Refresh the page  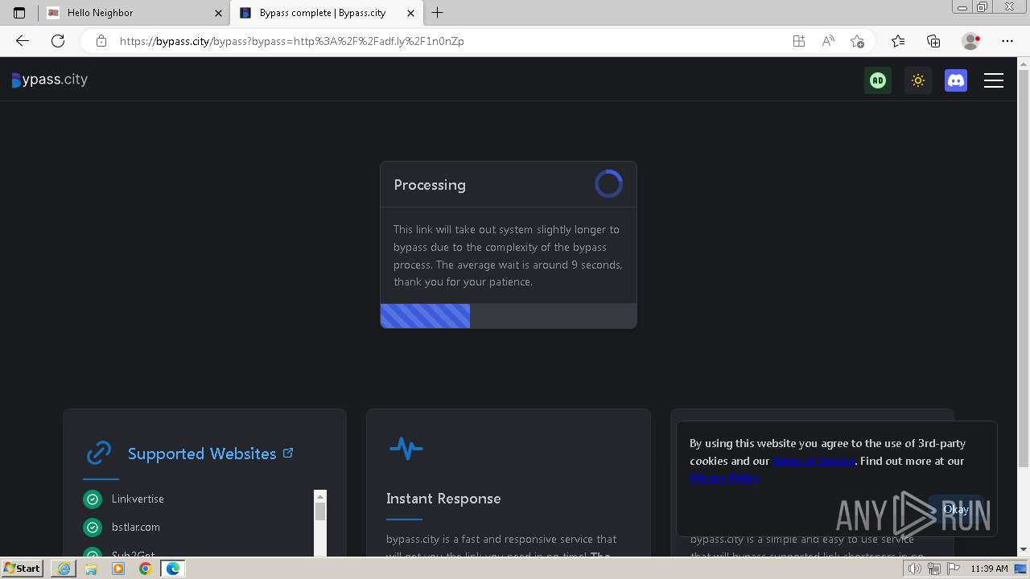[x=58, y=41]
